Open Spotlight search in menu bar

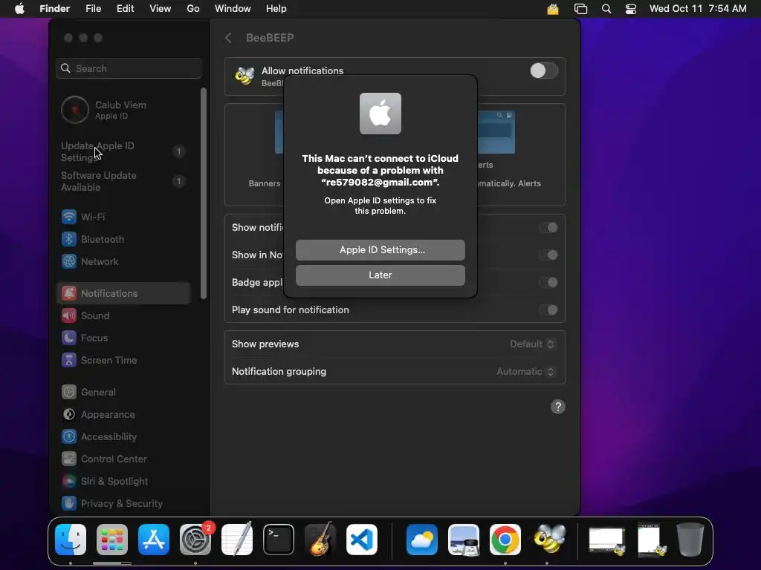606,9
